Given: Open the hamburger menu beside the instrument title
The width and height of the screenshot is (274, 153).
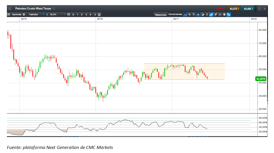Looking at the screenshot, I should click(10, 9).
